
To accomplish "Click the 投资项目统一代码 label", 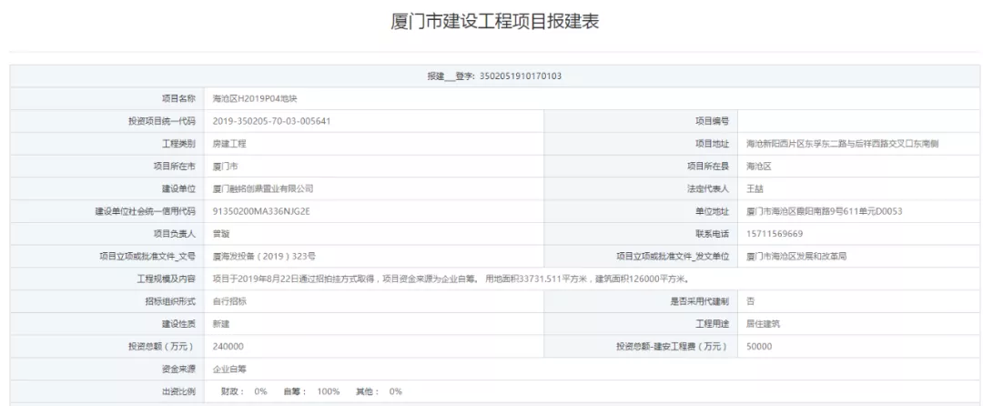I will pyautogui.click(x=162, y=122).
